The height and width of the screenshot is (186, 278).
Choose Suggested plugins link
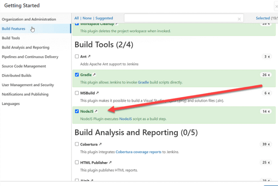pyautogui.click(x=104, y=18)
